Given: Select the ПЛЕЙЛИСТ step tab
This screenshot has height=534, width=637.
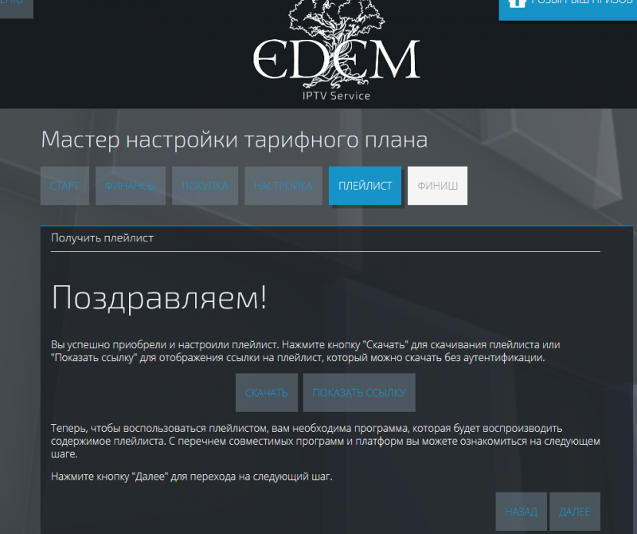Looking at the screenshot, I should pyautogui.click(x=365, y=186).
